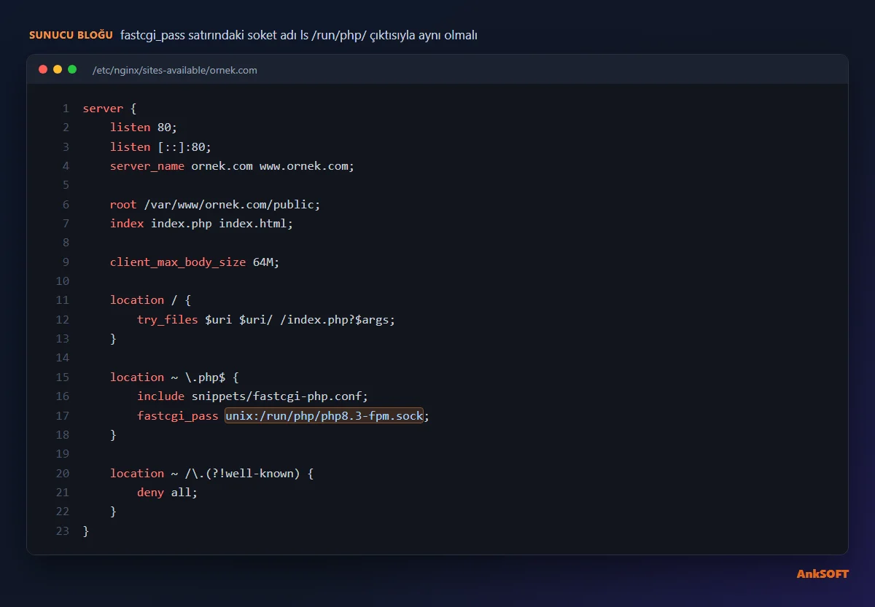Click line number 1 in the gutter

66,109
